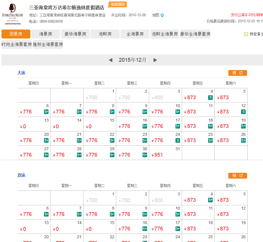Select the 池畔房 tab
Image resolution: width=263 pixels, height=242 pixels.
click(105, 34)
